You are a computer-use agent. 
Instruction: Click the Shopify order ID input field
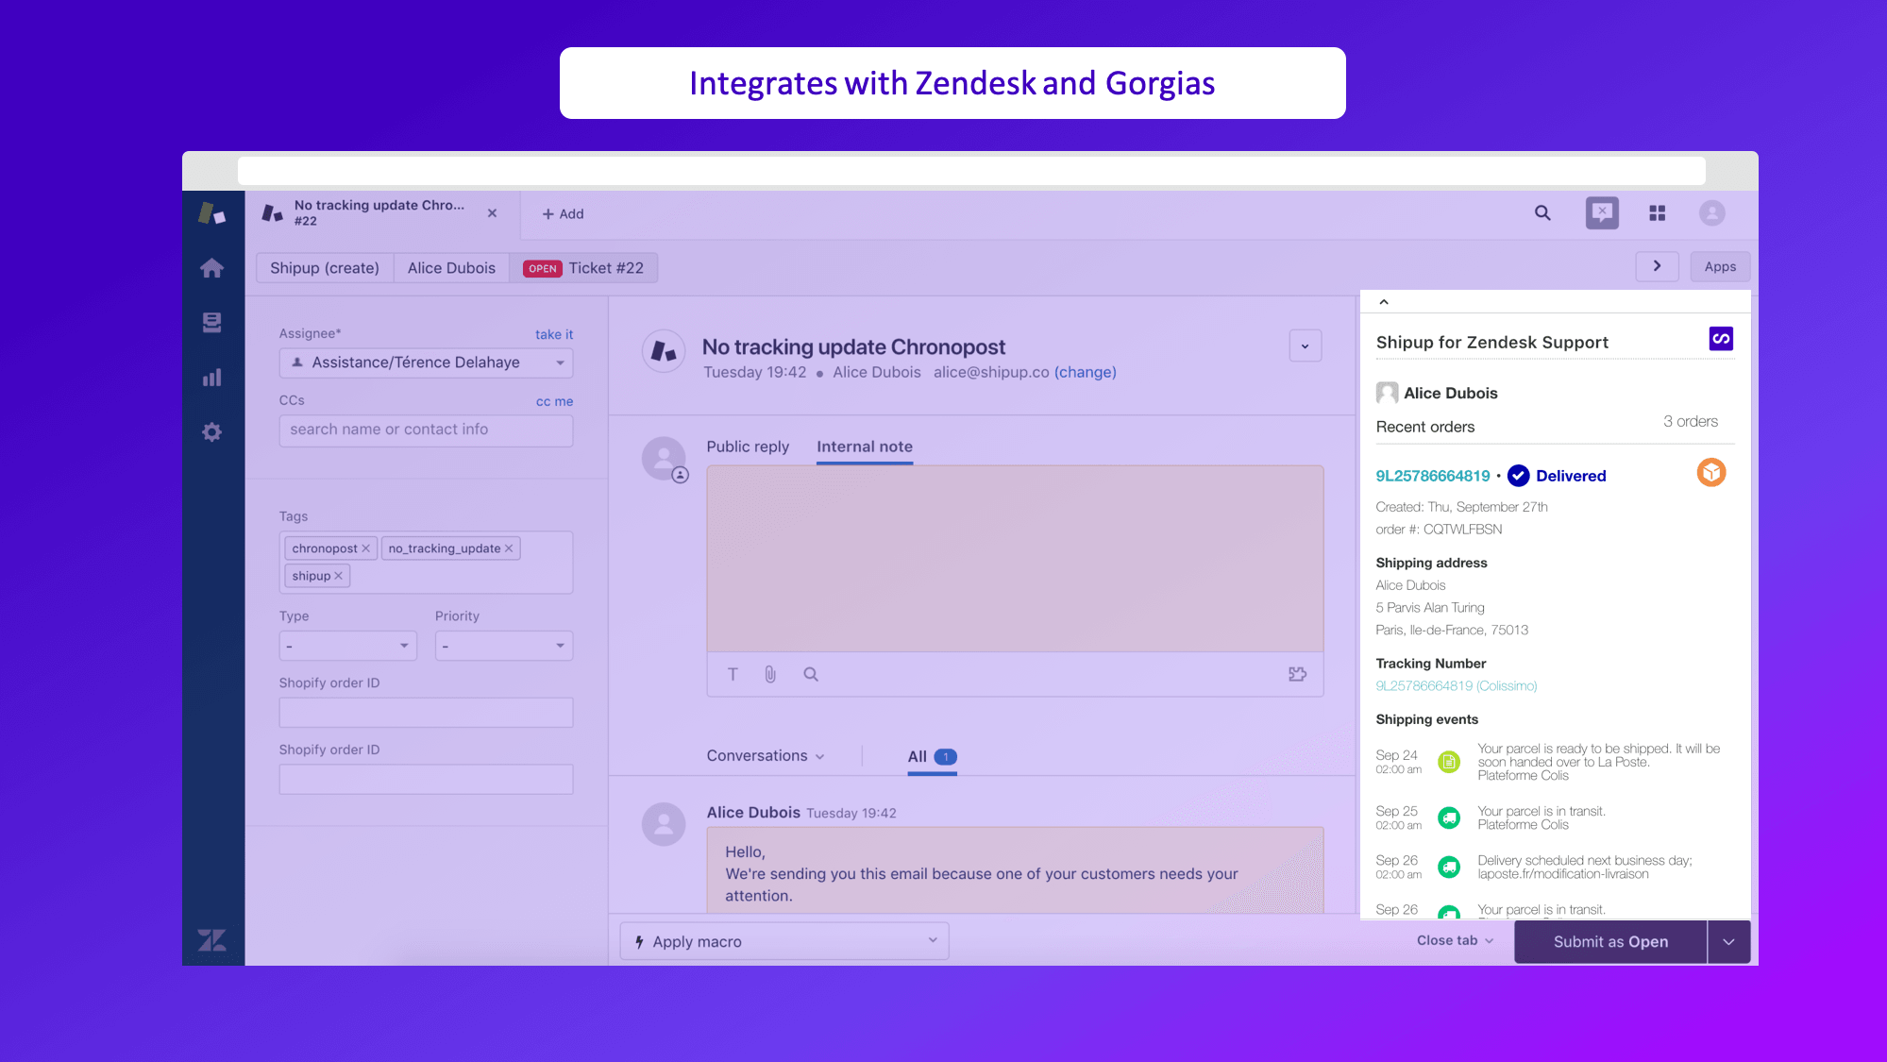click(x=425, y=711)
